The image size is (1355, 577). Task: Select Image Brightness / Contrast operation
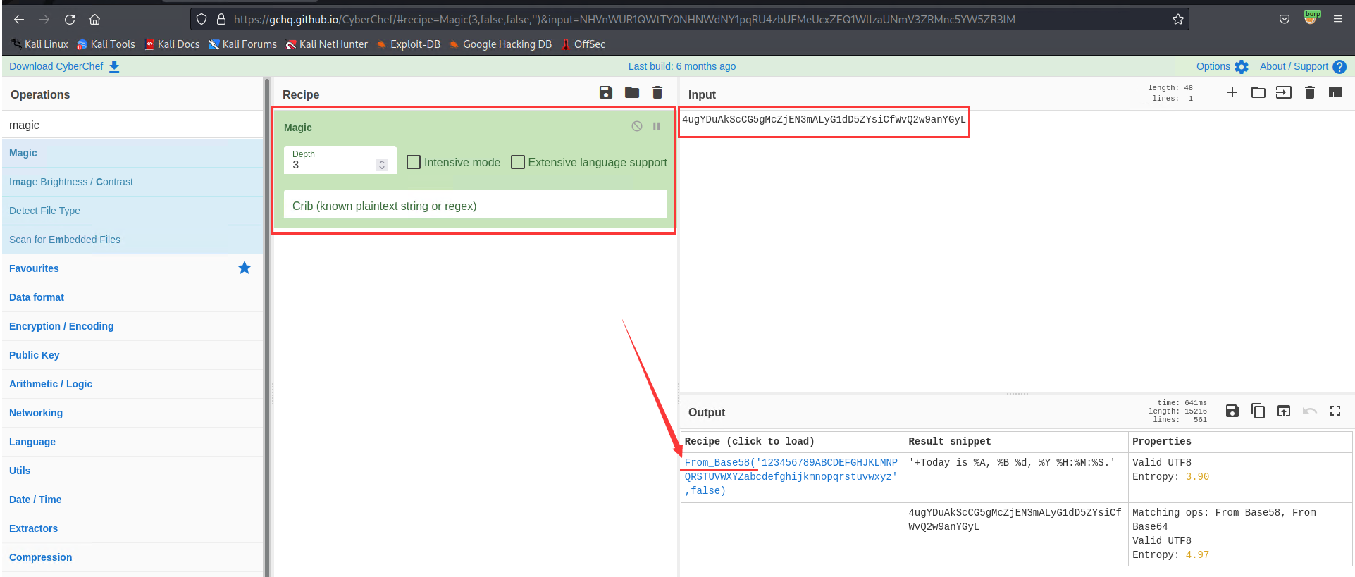(132, 182)
